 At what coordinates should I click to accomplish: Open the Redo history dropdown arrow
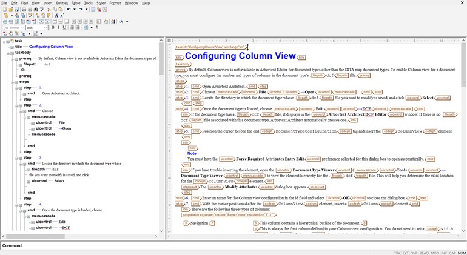coord(86,10)
